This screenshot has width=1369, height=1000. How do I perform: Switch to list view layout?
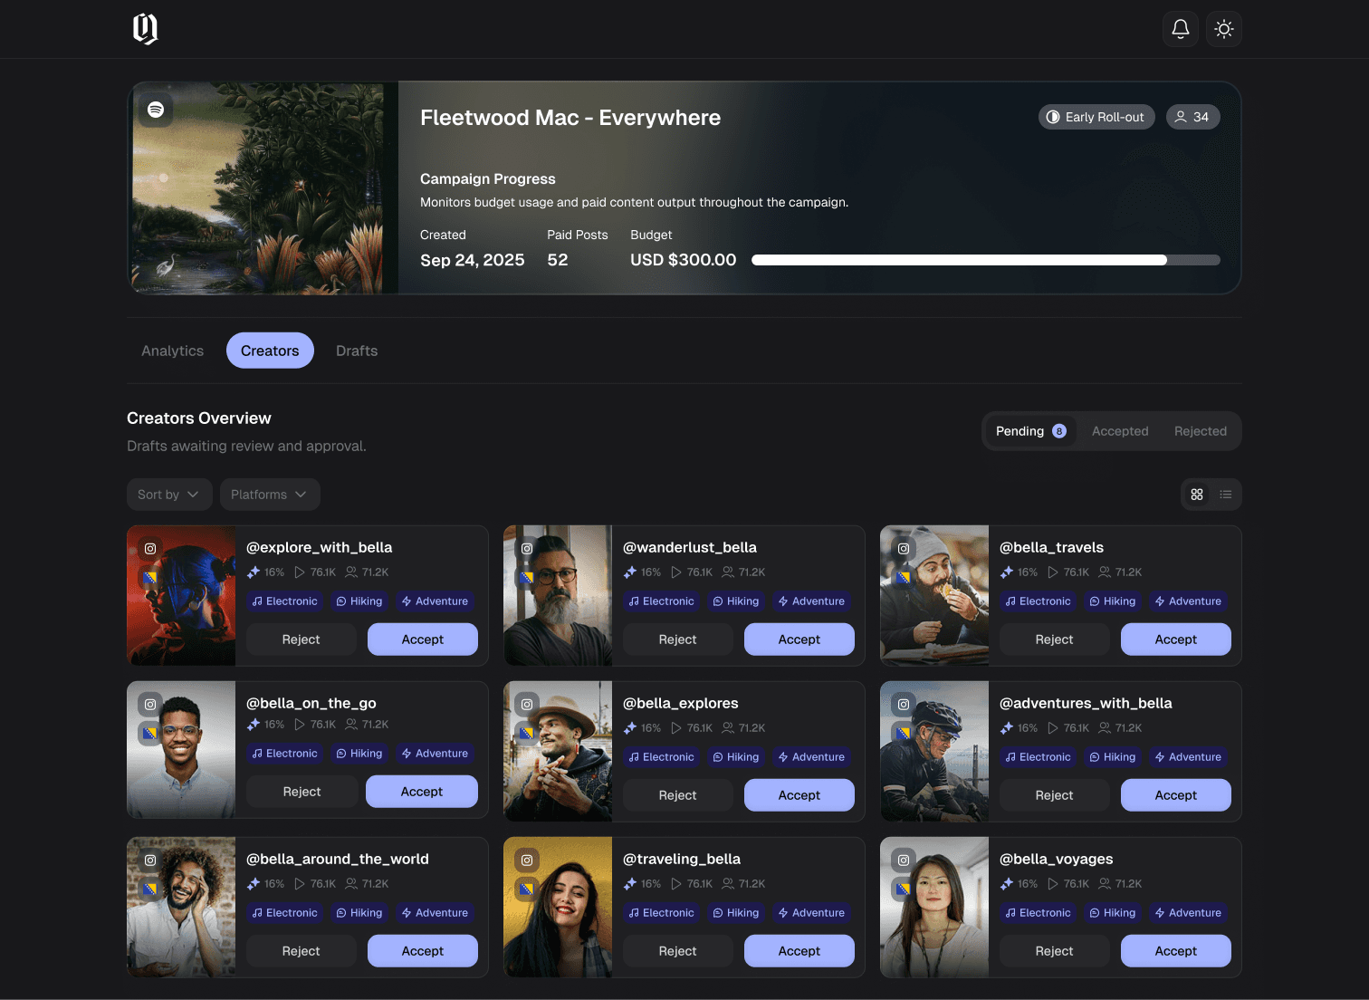click(x=1226, y=495)
